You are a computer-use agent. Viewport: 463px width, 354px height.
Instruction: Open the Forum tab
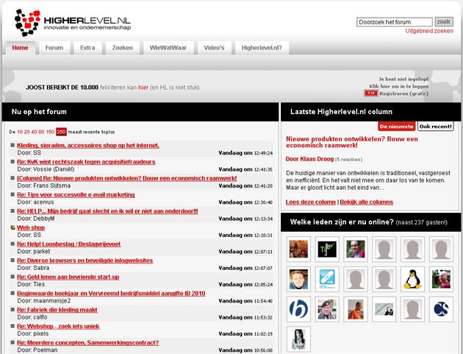pyautogui.click(x=54, y=48)
